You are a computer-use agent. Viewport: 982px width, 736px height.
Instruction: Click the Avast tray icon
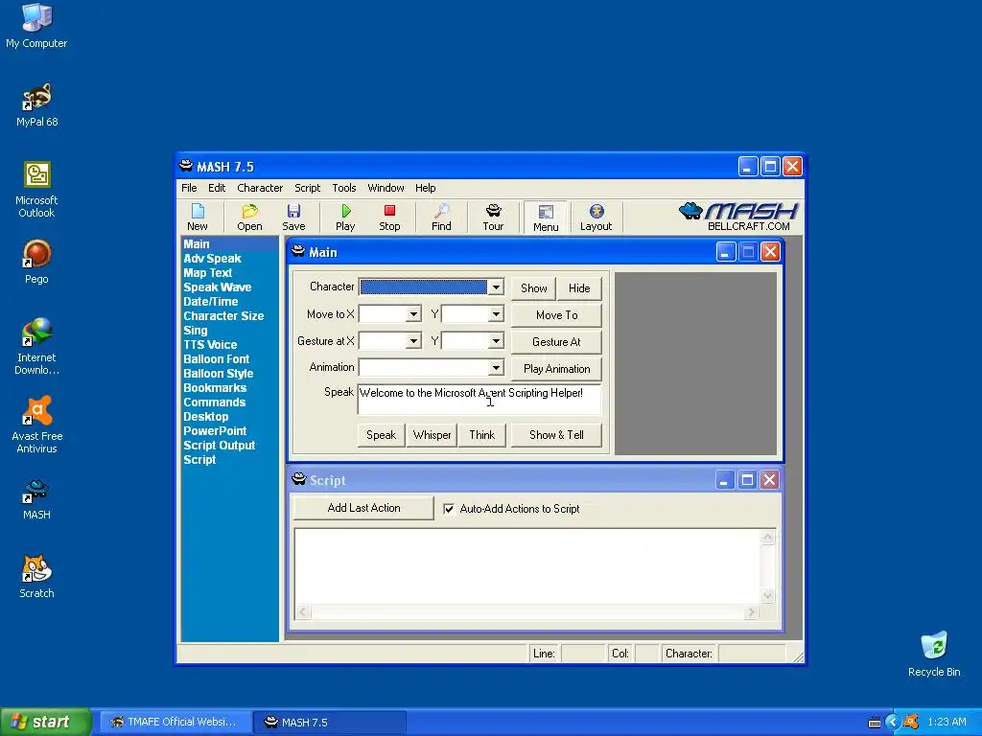[911, 722]
